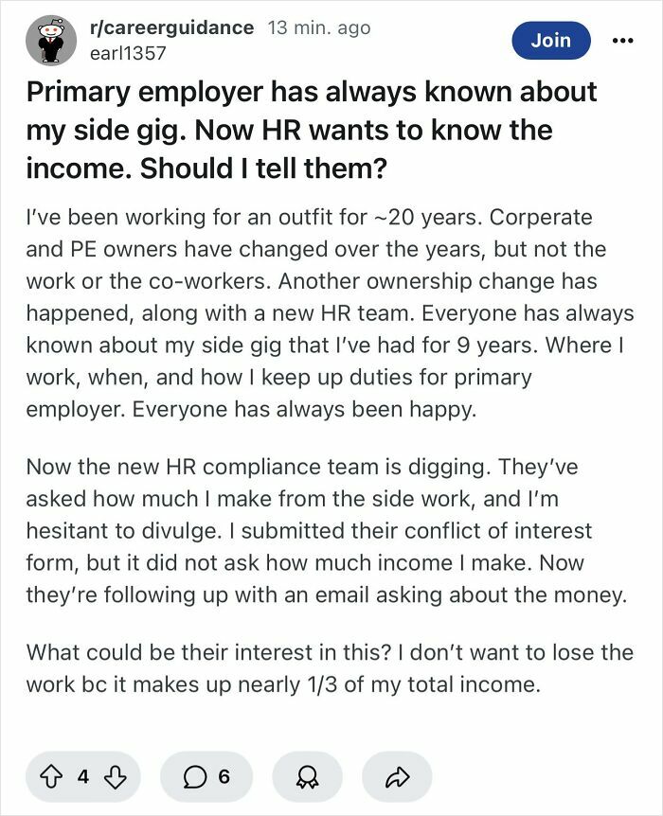Expand post options via the ellipsis
The height and width of the screenshot is (816, 663).
[622, 40]
